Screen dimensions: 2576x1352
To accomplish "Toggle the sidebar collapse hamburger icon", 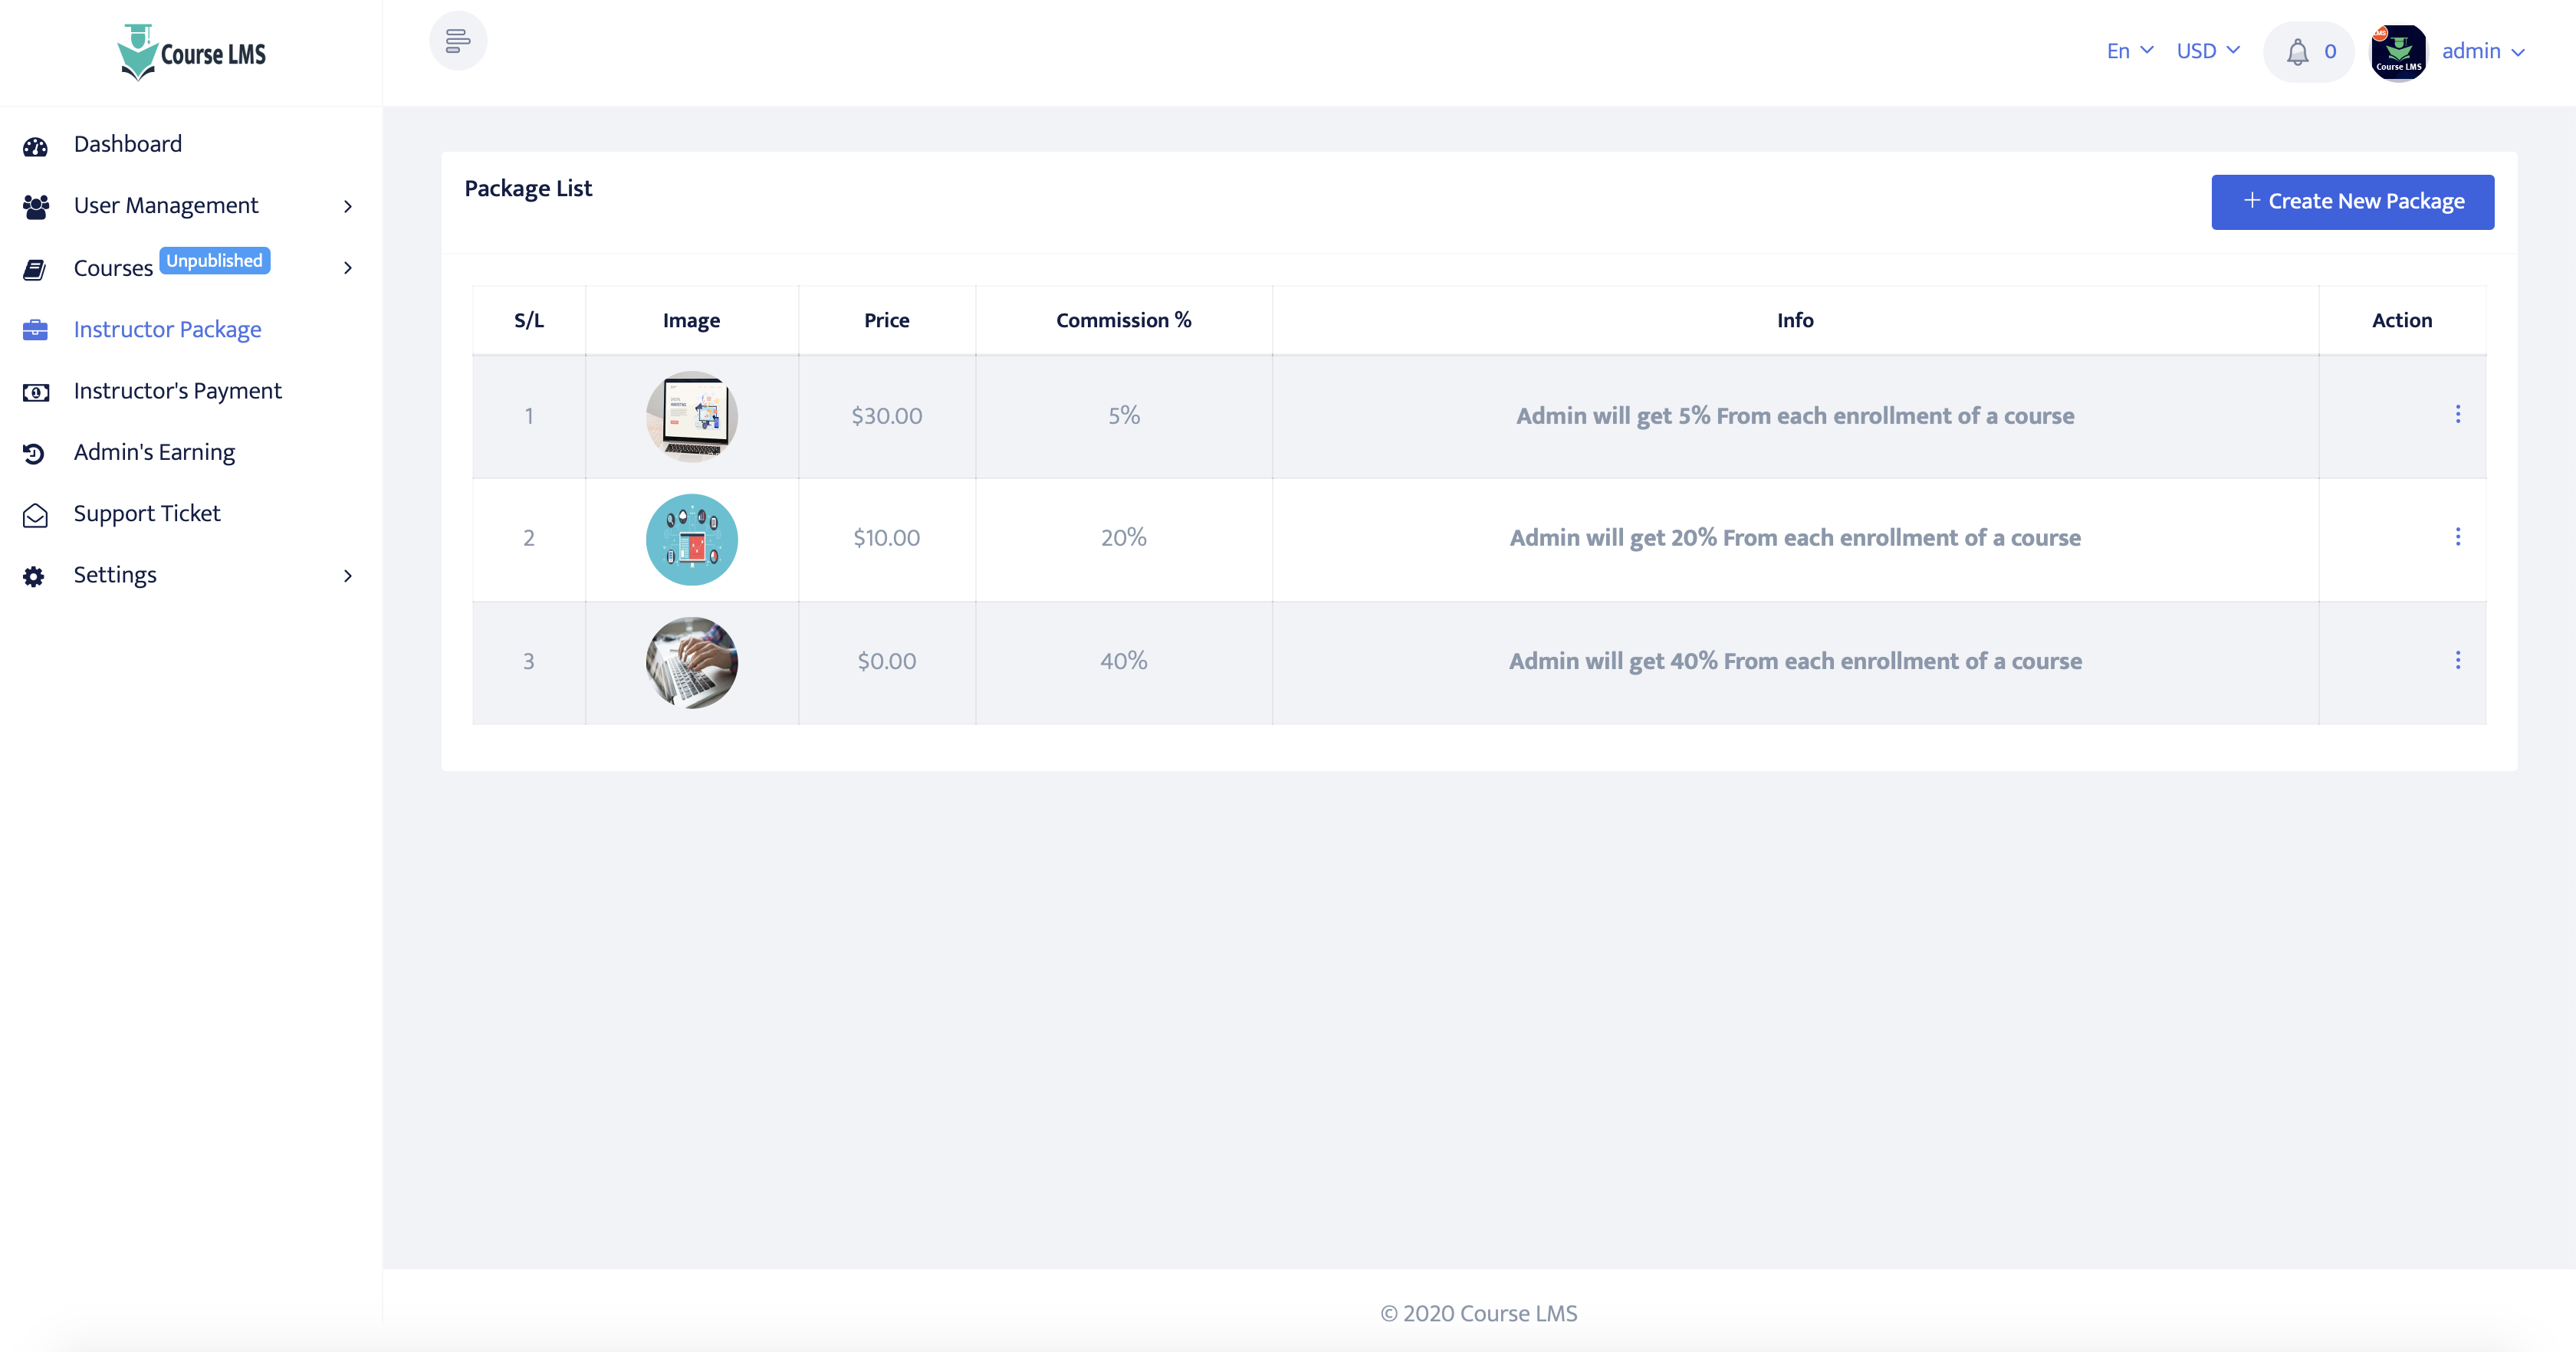I will click(458, 41).
